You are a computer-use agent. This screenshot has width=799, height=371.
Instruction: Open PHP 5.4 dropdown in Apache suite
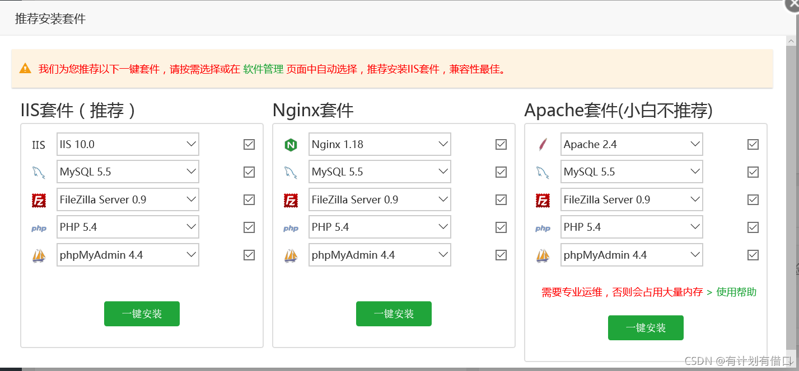pos(632,227)
